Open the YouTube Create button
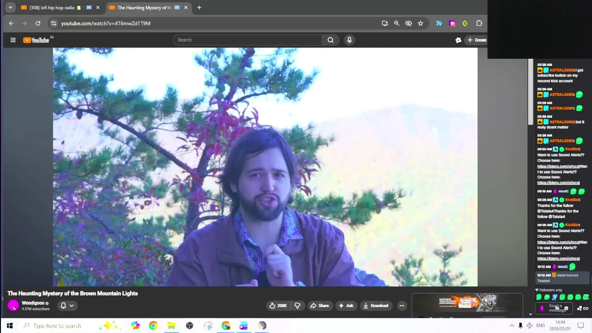Screen dimensions: 592x333 [x=476, y=40]
